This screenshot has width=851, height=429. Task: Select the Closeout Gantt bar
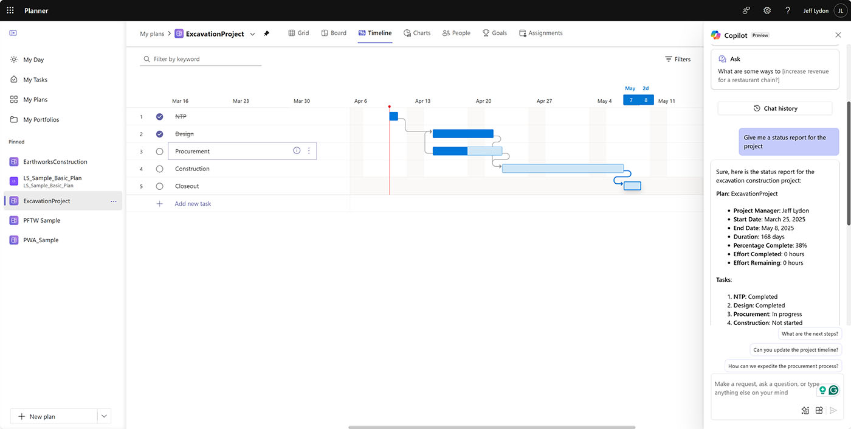coord(632,186)
